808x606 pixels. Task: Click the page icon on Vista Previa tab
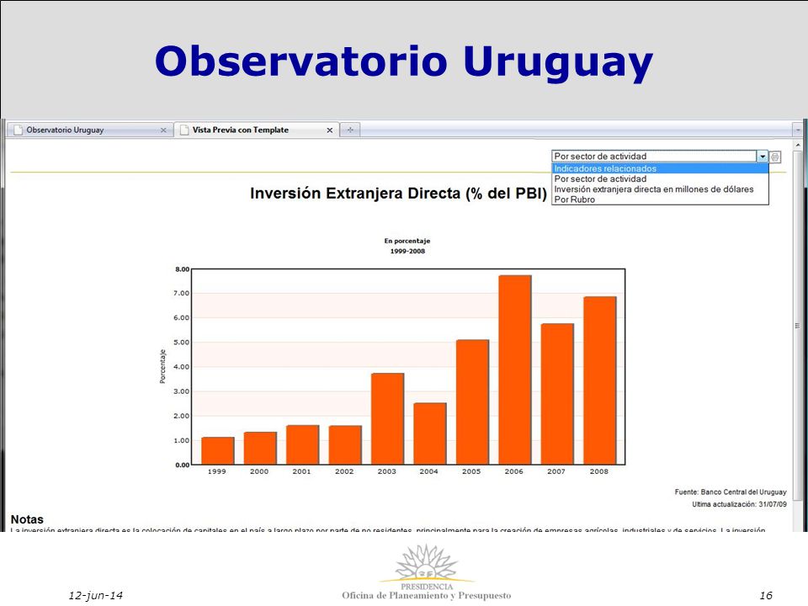click(184, 130)
